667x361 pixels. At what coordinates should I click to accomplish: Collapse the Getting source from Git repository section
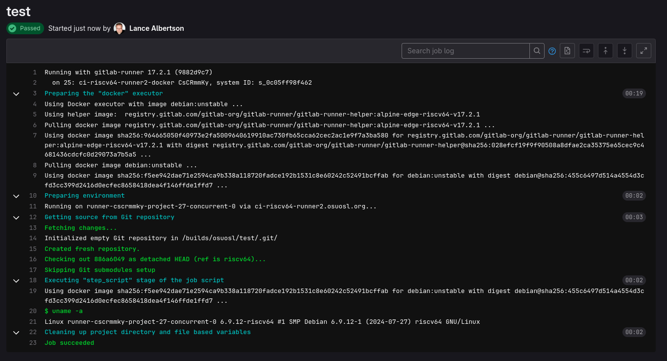click(x=16, y=217)
